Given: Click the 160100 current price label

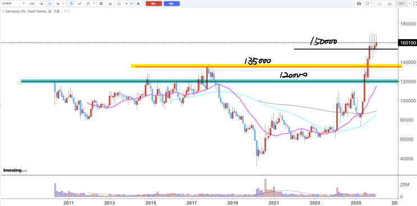Looking at the screenshot, I should pyautogui.click(x=407, y=43).
